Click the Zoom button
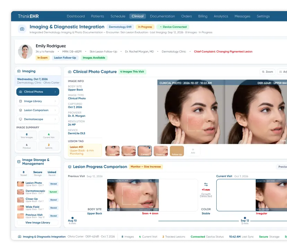The height and width of the screenshot is (251, 287). click(267, 72)
